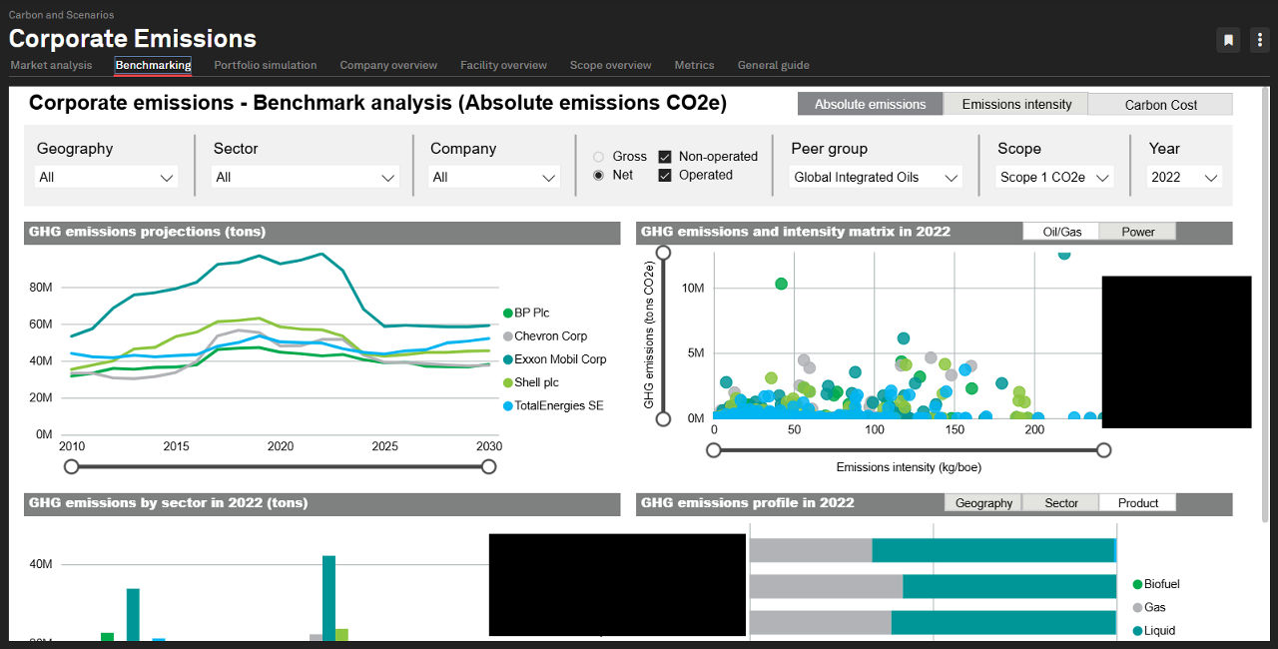Click the Shell plc legend marker
Viewport: 1278px width, 649px height.
click(507, 382)
